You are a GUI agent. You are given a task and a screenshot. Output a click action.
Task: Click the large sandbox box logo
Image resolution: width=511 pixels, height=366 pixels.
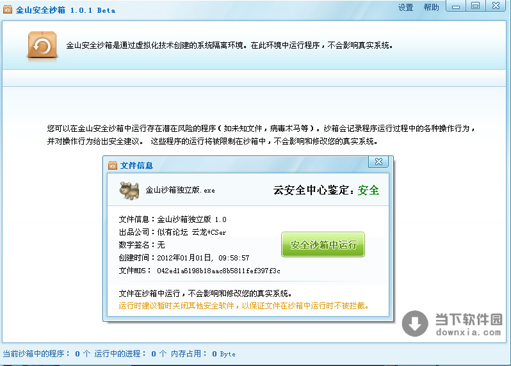point(42,45)
